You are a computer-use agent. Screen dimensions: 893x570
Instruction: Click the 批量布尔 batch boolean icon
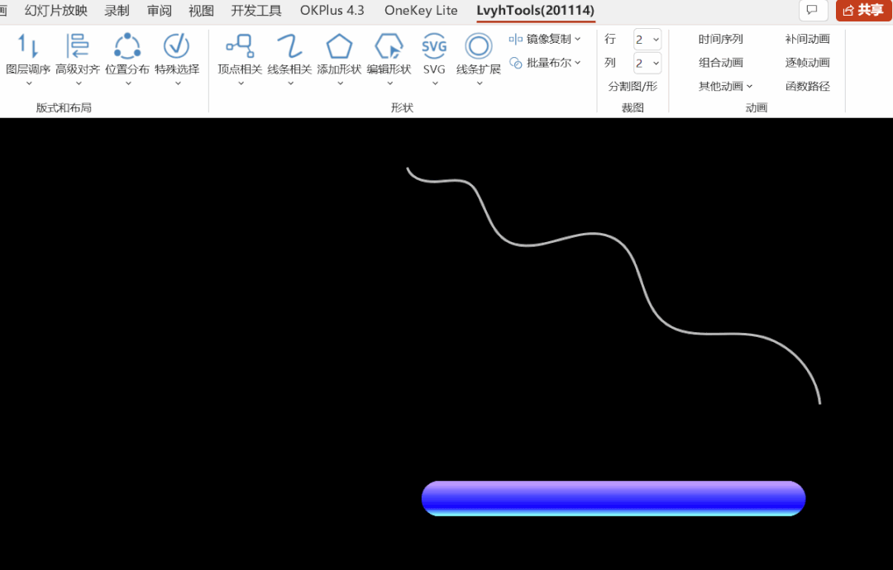pyautogui.click(x=515, y=63)
